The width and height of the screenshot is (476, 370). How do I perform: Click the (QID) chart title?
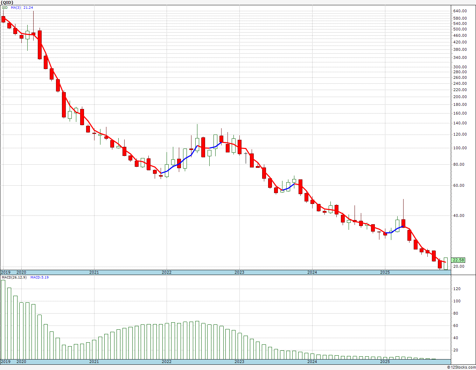[x=7, y=2]
